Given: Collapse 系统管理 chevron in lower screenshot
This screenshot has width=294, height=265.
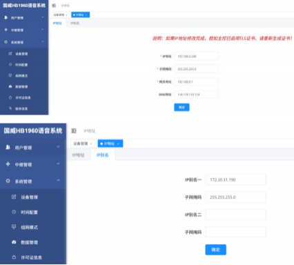Looking at the screenshot, I should (x=58, y=181).
